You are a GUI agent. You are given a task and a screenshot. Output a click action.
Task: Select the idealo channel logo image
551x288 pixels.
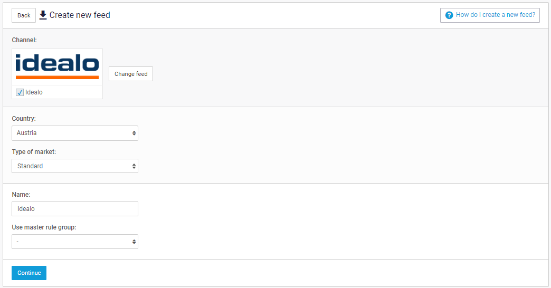[57, 66]
